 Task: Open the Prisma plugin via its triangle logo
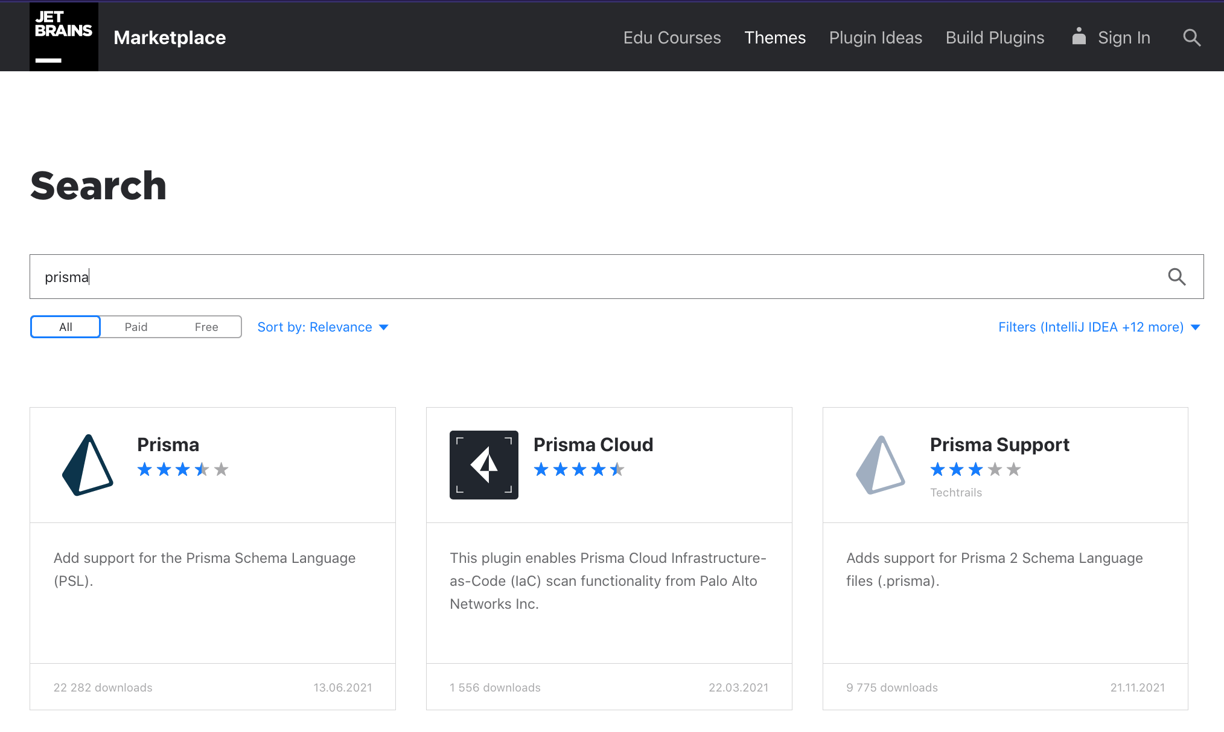pyautogui.click(x=88, y=465)
